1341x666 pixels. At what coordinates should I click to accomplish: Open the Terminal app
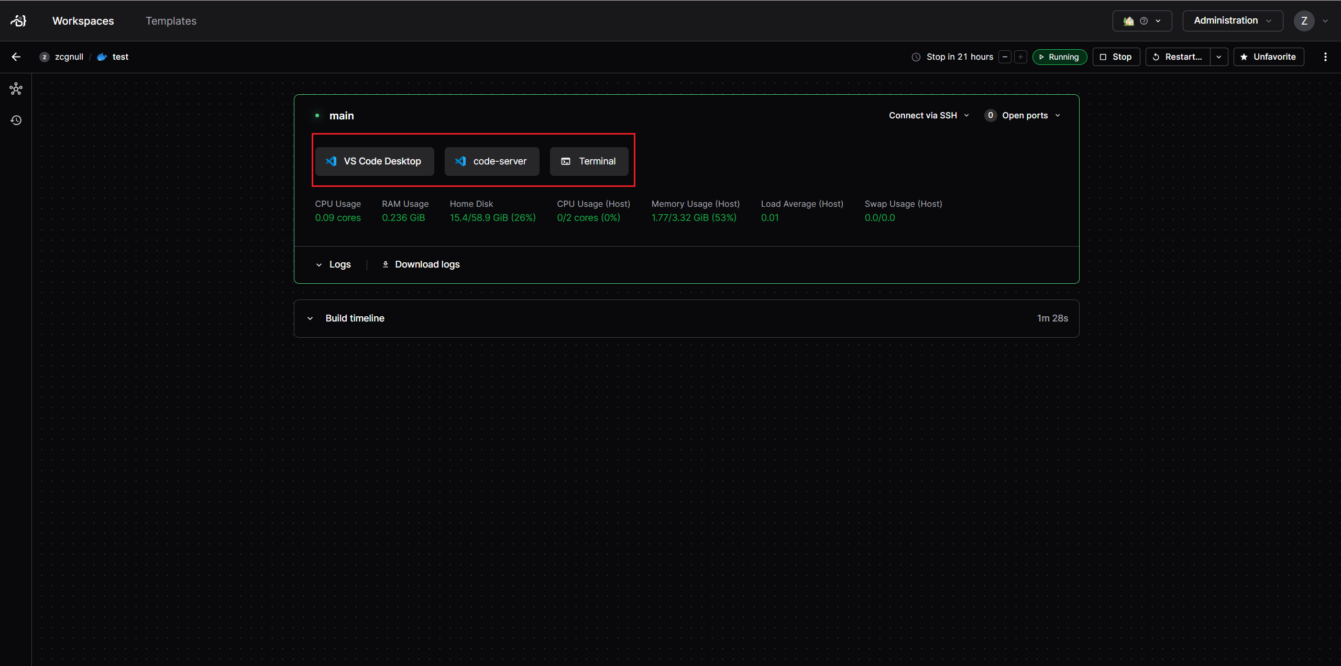point(589,161)
